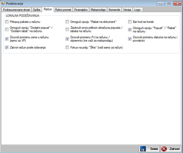
Task: Enable "Fokus na polju Šifra" checkbox
Action: (67, 47)
